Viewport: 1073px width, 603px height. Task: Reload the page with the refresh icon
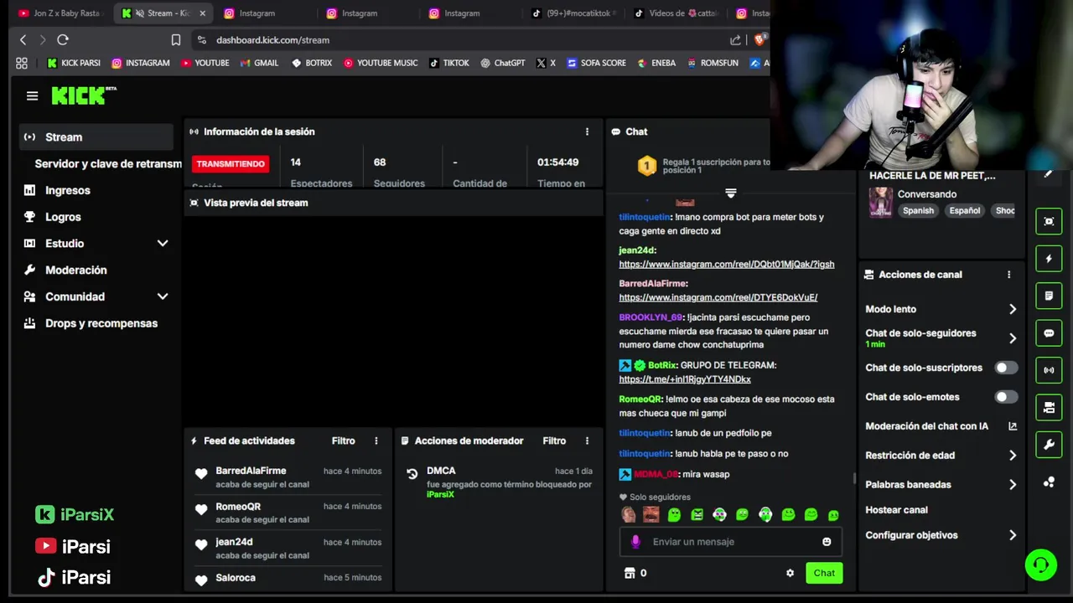tap(63, 39)
